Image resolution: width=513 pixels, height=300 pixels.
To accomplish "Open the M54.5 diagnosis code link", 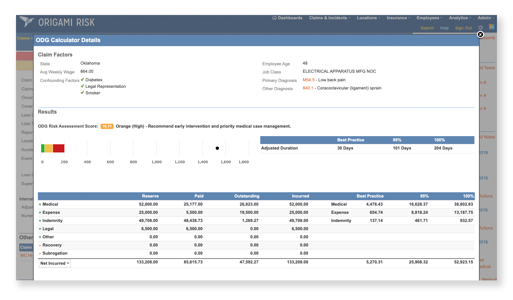I will click(308, 80).
